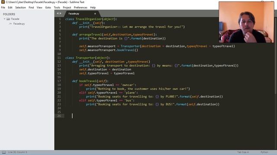This screenshot has height=155, width=277.
Task: Click the bookTravel method definition on line 17
Action: coord(88,81)
